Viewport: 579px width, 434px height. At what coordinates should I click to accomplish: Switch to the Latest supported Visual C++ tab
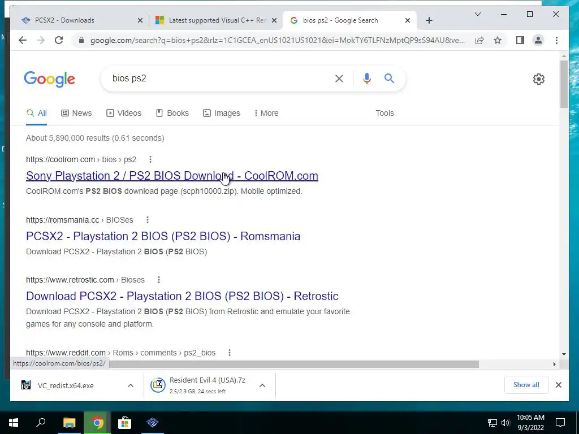[216, 20]
